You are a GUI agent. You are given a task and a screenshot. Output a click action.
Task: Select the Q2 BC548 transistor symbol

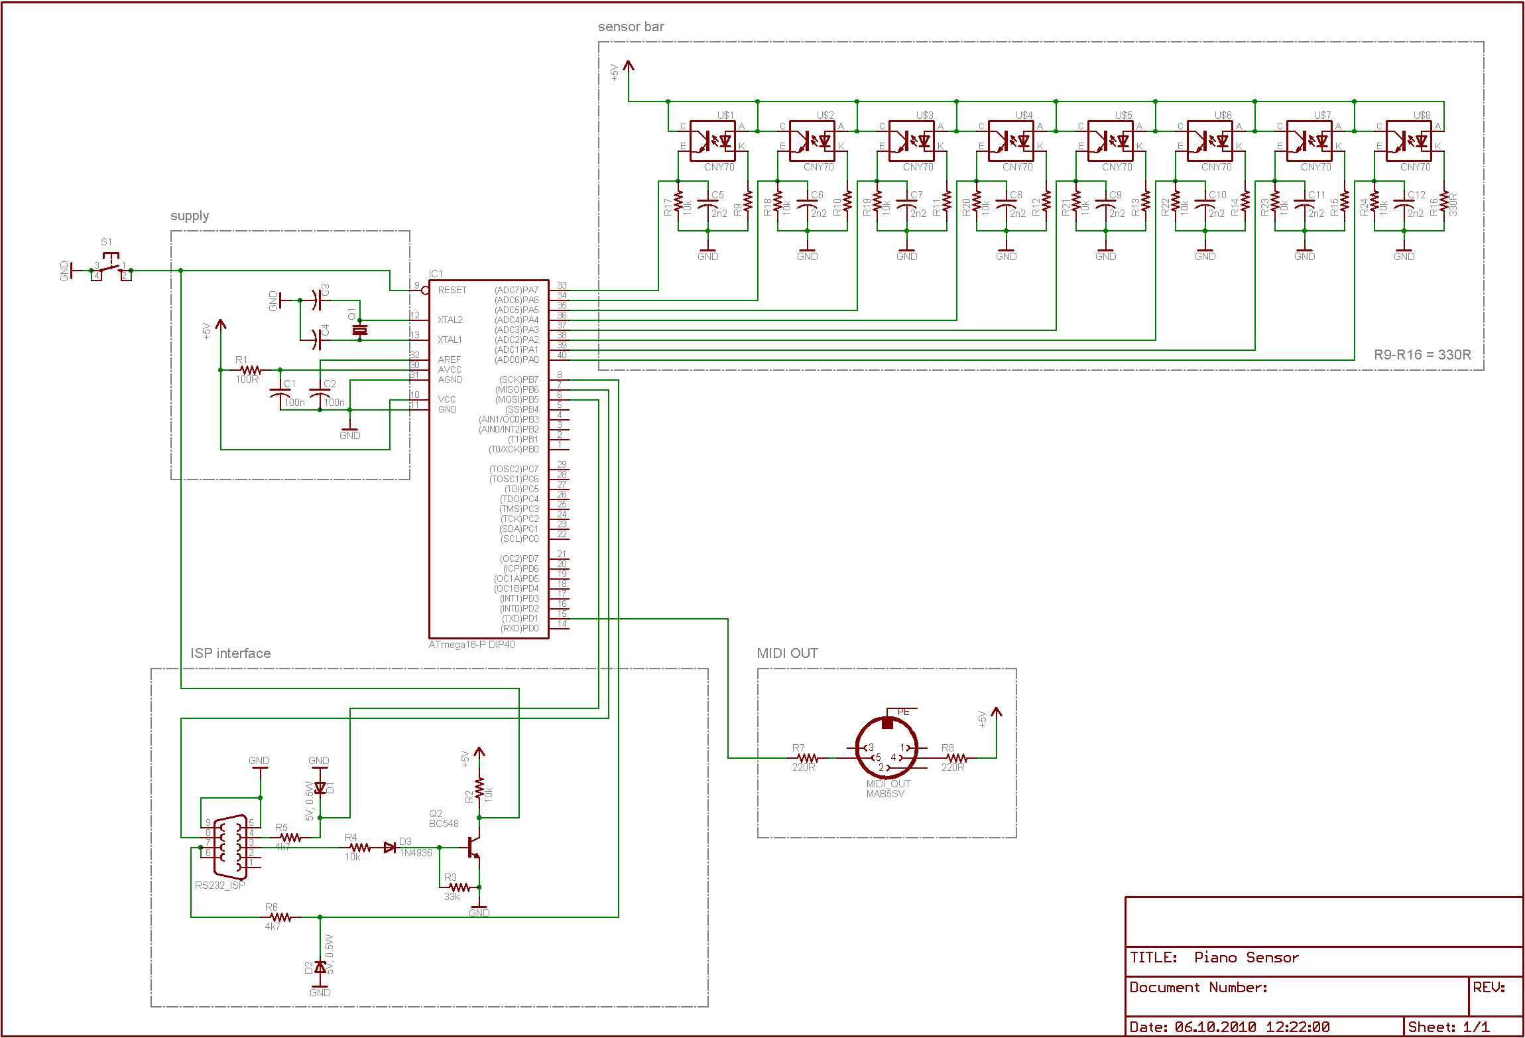pos(472,847)
